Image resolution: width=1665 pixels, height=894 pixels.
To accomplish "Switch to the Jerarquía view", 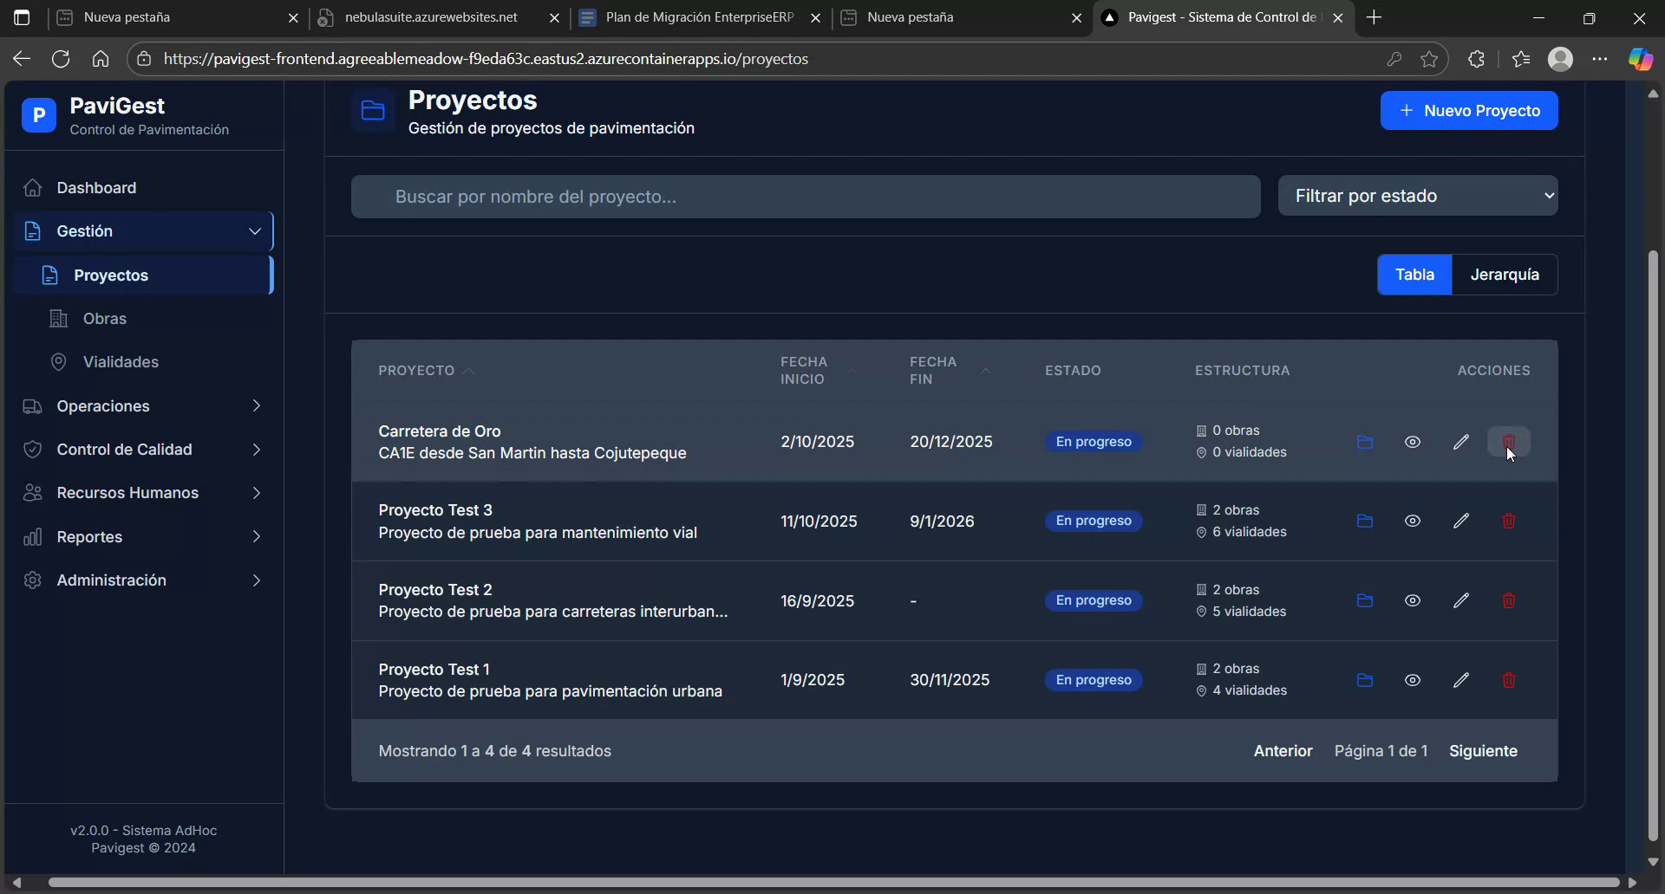I will click(1505, 275).
